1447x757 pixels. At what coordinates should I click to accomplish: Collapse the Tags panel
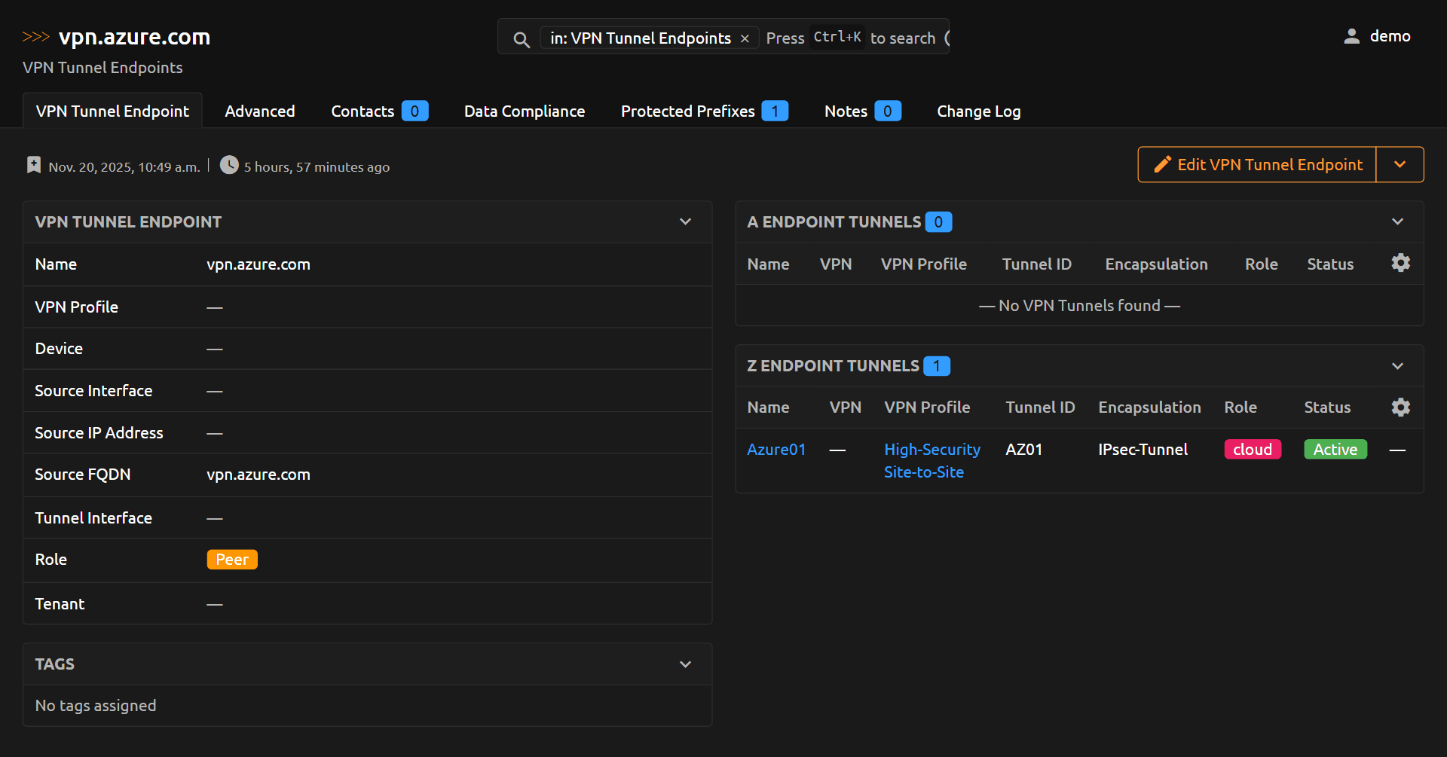point(685,664)
